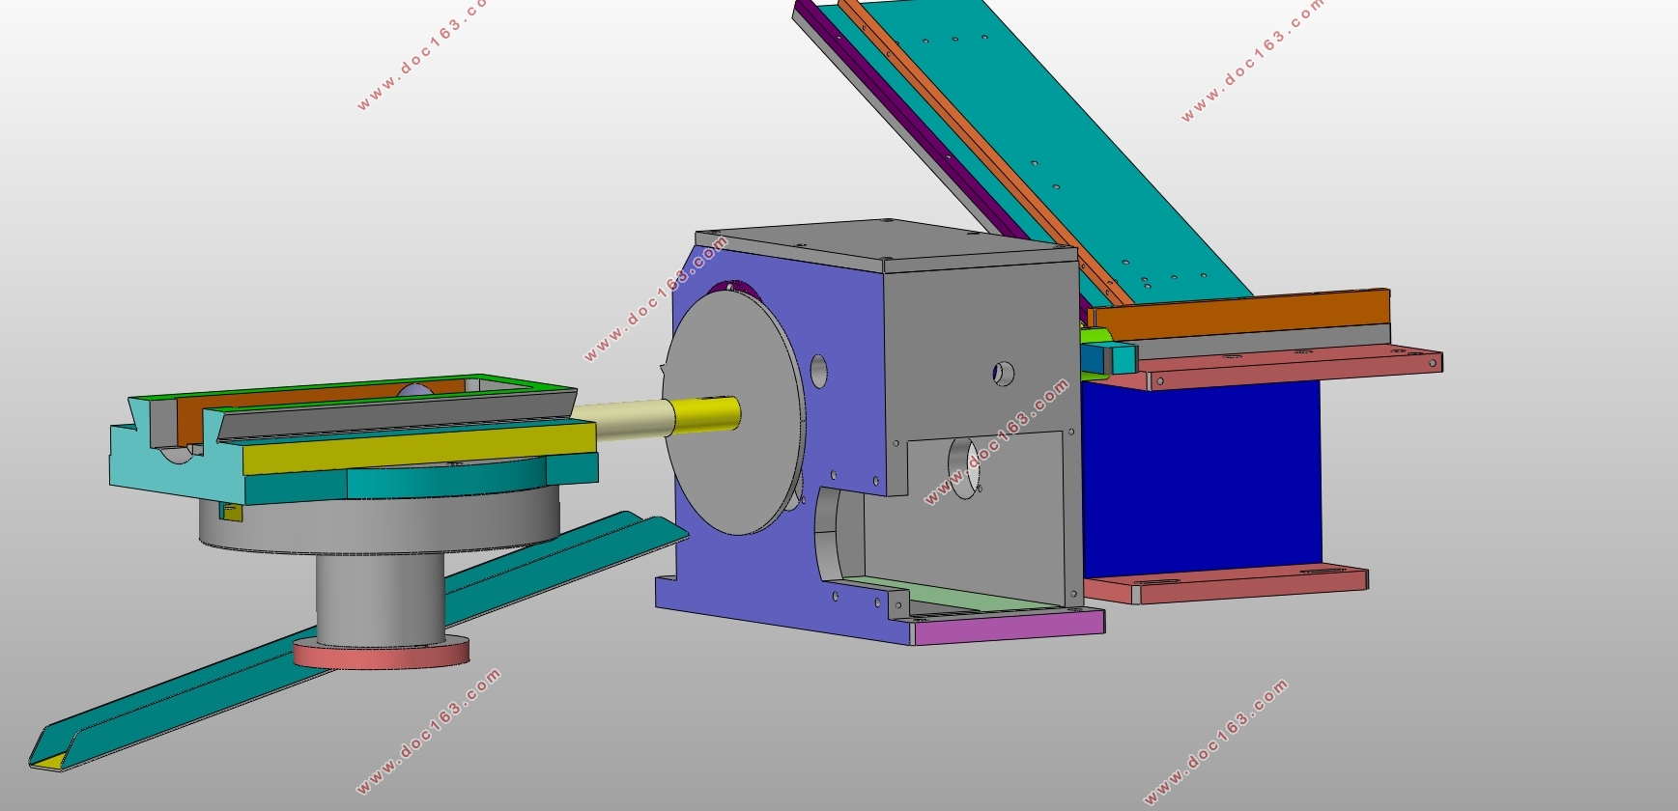Viewport: 1678px width, 811px height.
Task: Select the dark blue rectangular block
Action: (1203, 478)
